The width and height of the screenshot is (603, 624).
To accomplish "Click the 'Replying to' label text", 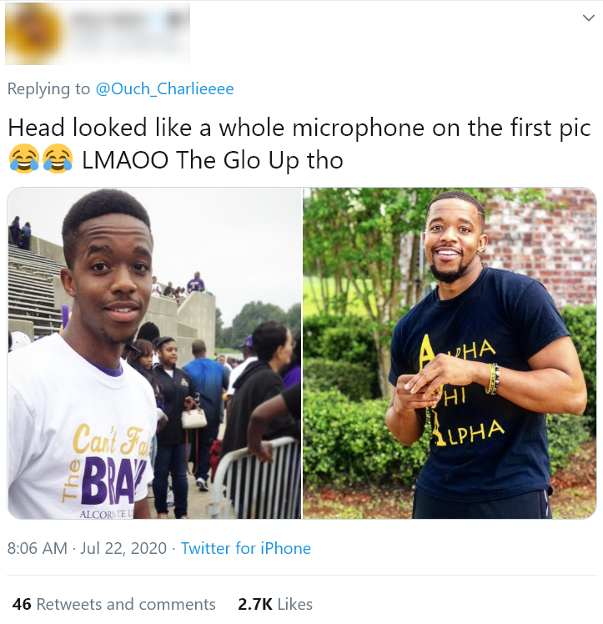I will coord(48,88).
